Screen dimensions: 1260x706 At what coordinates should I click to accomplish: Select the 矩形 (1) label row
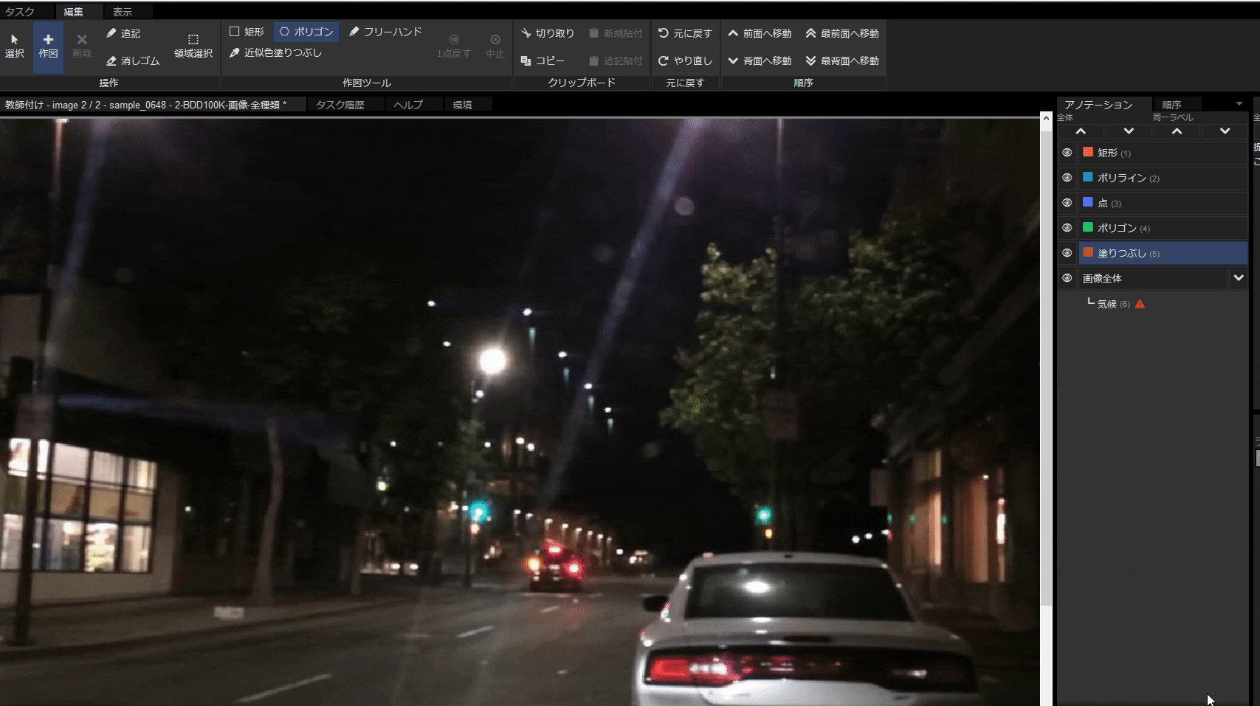1163,153
